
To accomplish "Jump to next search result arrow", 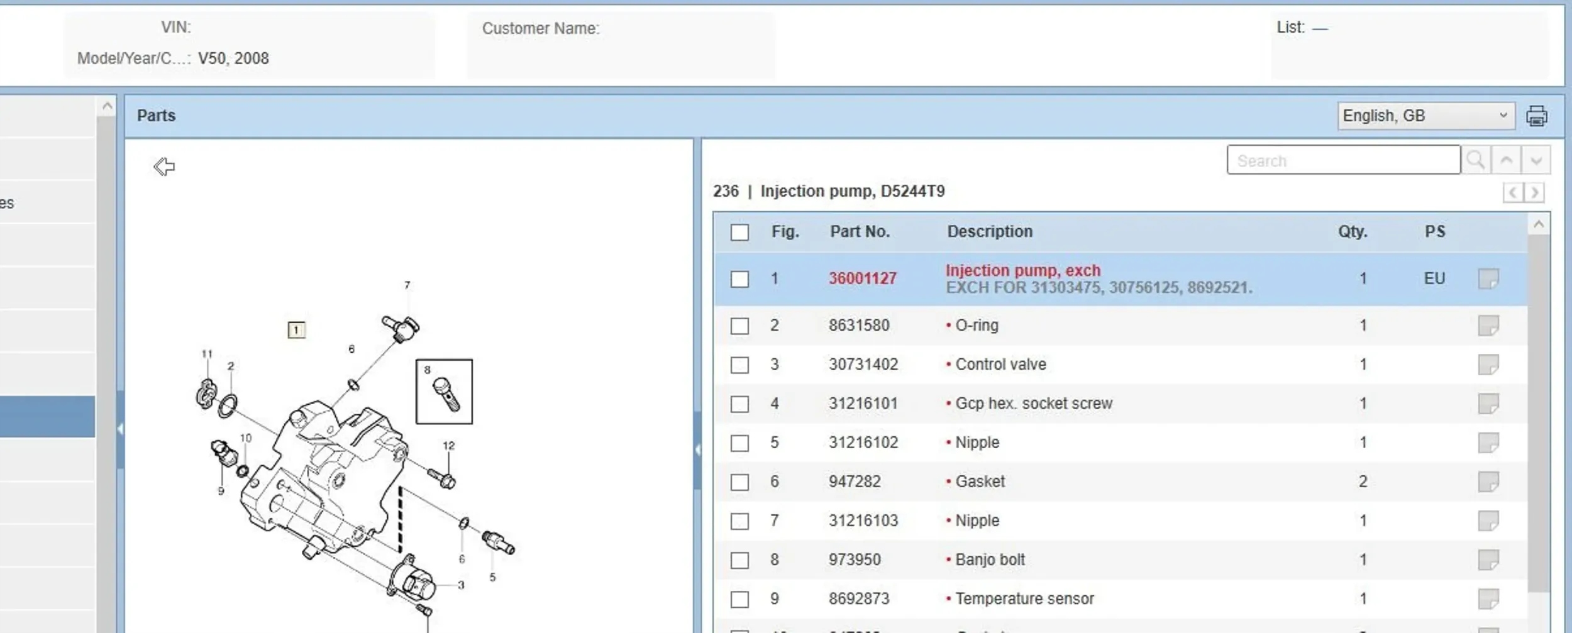I will coord(1536,160).
